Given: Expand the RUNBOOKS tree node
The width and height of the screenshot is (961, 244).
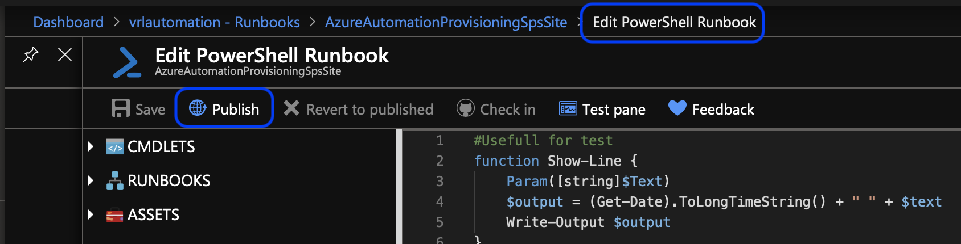Looking at the screenshot, I should point(91,181).
